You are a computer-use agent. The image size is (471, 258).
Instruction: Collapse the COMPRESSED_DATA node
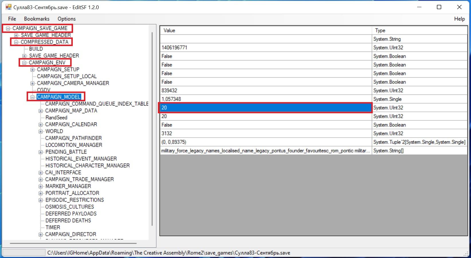[16, 42]
